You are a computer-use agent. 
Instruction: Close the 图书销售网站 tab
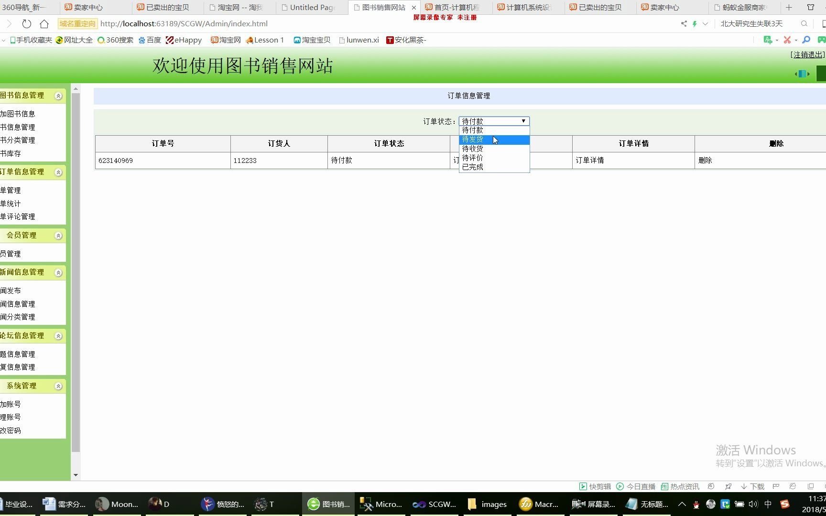[414, 8]
